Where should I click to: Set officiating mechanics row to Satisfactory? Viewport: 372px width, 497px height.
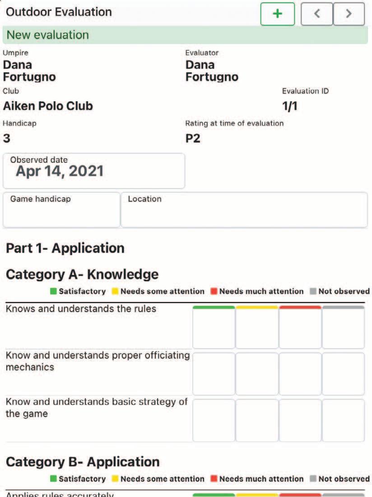[214, 374]
